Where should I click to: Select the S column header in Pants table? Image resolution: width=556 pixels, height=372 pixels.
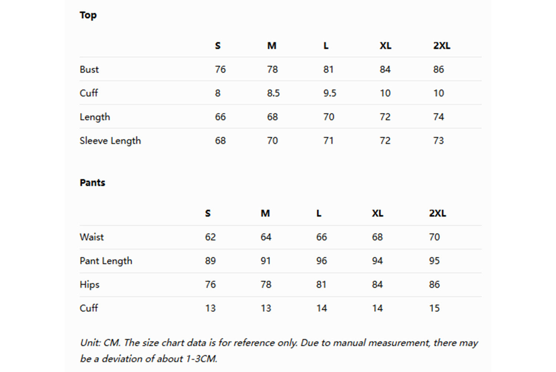(208, 213)
